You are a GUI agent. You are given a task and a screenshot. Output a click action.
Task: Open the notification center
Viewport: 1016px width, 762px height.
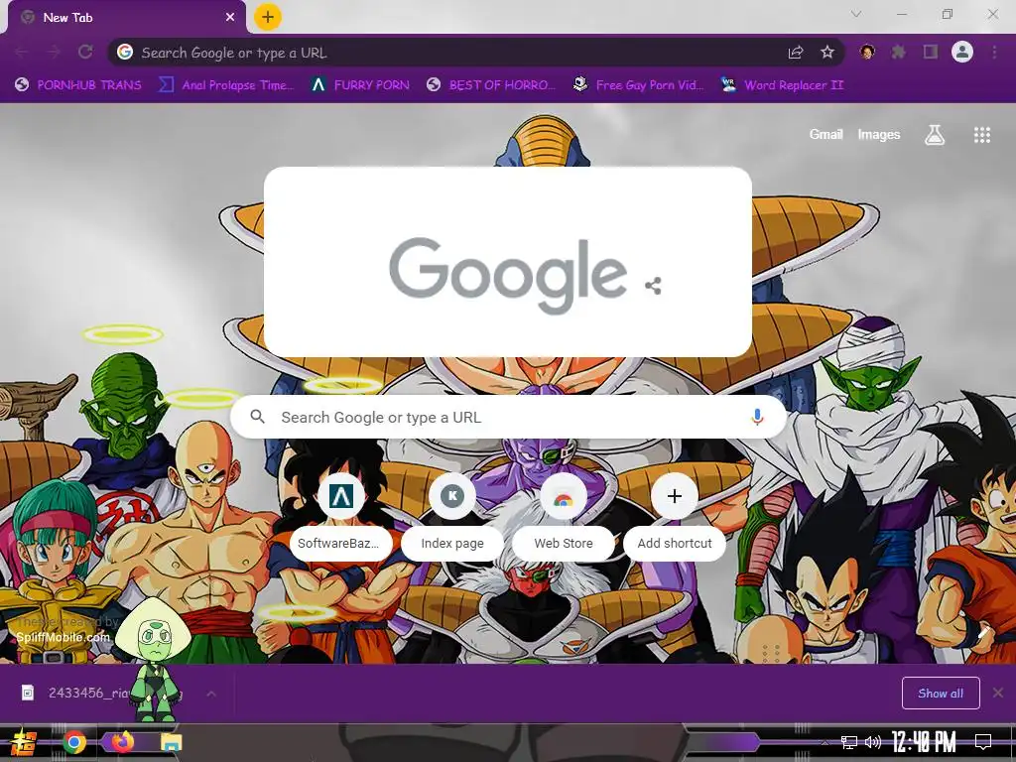click(983, 742)
